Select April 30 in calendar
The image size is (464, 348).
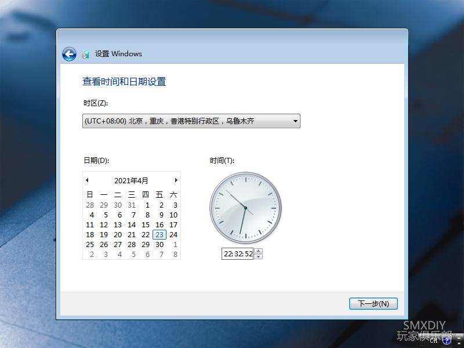click(159, 245)
